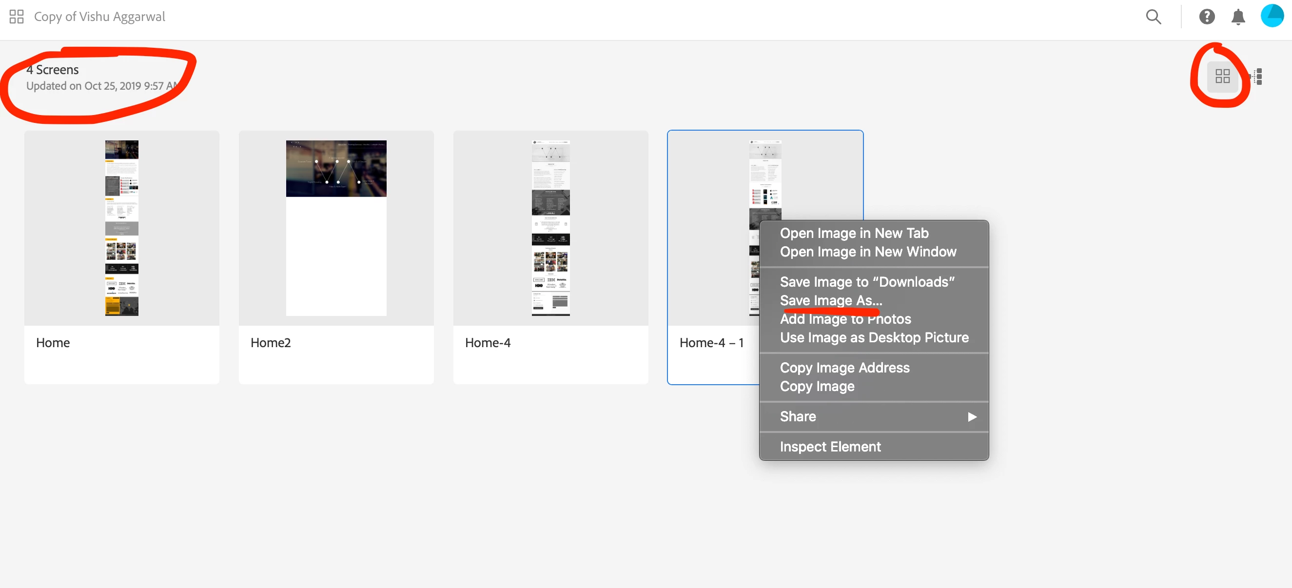The width and height of the screenshot is (1292, 588).
Task: Open the help question mark icon
Action: [1206, 17]
